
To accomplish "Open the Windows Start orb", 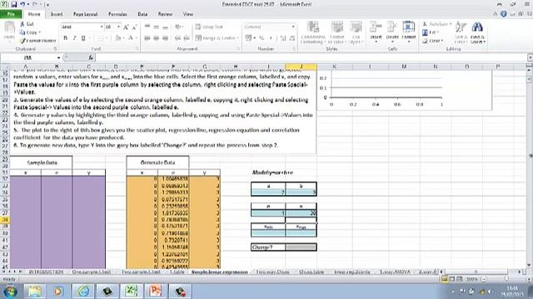I will (10, 292).
